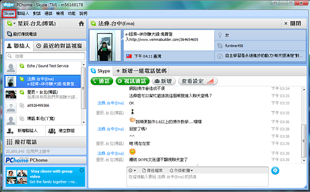
Task: Open the 功能 menu
Action: pyautogui.click(x=71, y=13)
